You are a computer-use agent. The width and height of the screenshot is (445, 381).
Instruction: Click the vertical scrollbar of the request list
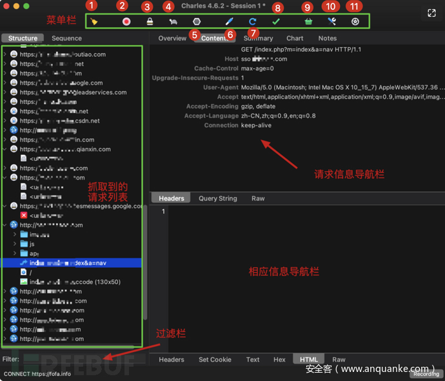145,258
